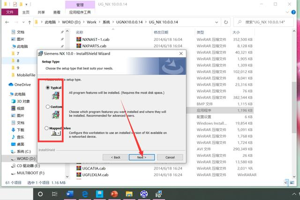Close the InstallShield Wizard dialog
The width and height of the screenshot is (300, 200).
tap(181, 53)
